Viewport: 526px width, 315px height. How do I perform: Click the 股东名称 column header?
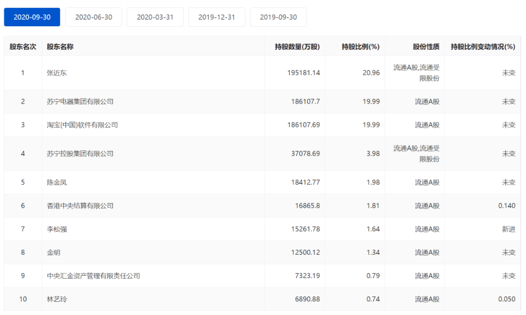[60, 47]
